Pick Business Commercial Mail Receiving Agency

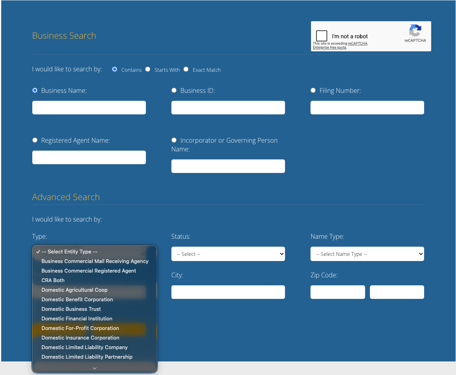click(x=94, y=261)
